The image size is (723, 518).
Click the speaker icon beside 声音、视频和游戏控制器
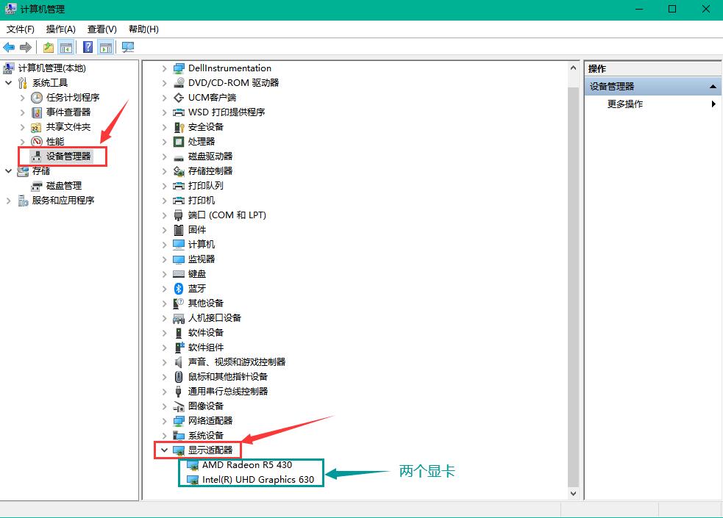click(179, 362)
